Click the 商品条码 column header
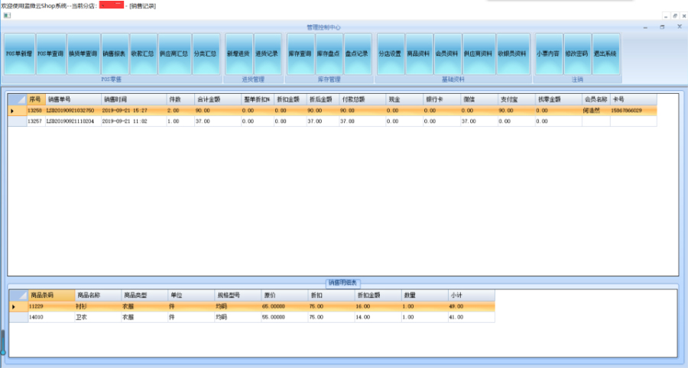The height and width of the screenshot is (368, 688). tap(50, 295)
